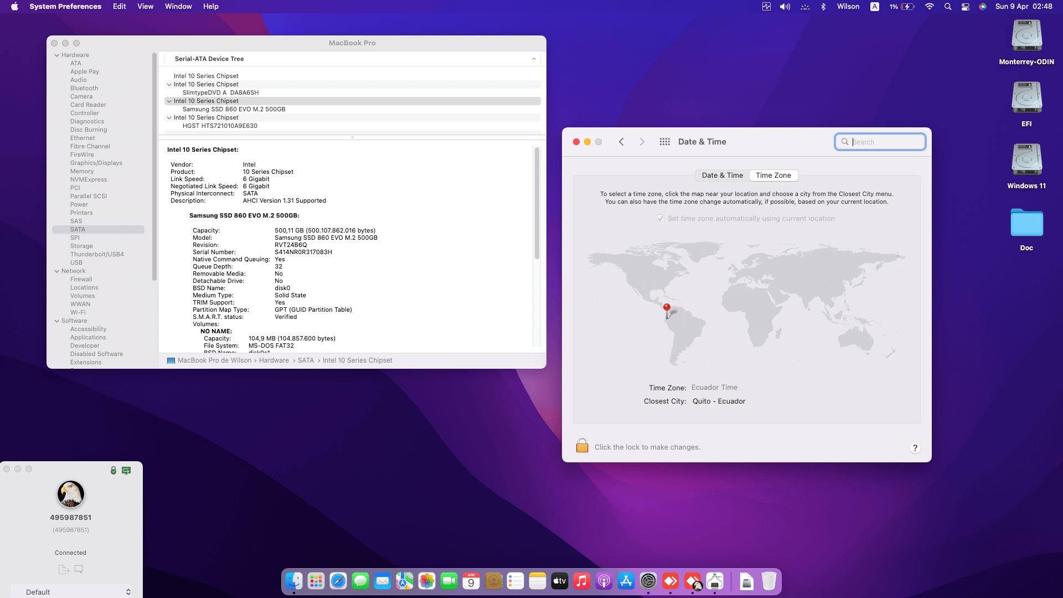Image resolution: width=1063 pixels, height=598 pixels.
Task: Uncheck Set time zone automatically using current location
Action: (660, 218)
